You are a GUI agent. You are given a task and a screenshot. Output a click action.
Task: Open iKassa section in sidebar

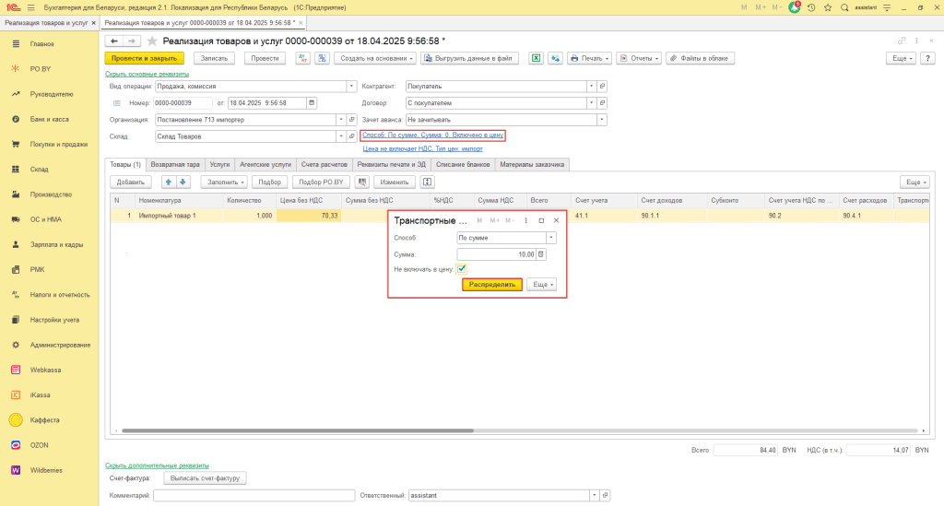point(40,395)
